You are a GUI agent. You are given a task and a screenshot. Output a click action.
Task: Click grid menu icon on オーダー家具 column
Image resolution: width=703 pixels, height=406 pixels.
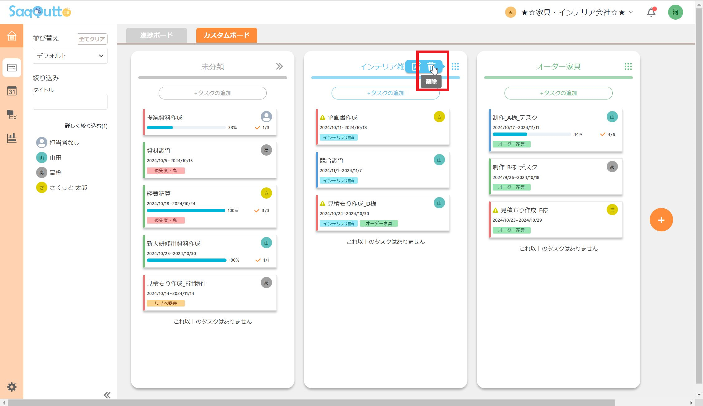tap(628, 66)
